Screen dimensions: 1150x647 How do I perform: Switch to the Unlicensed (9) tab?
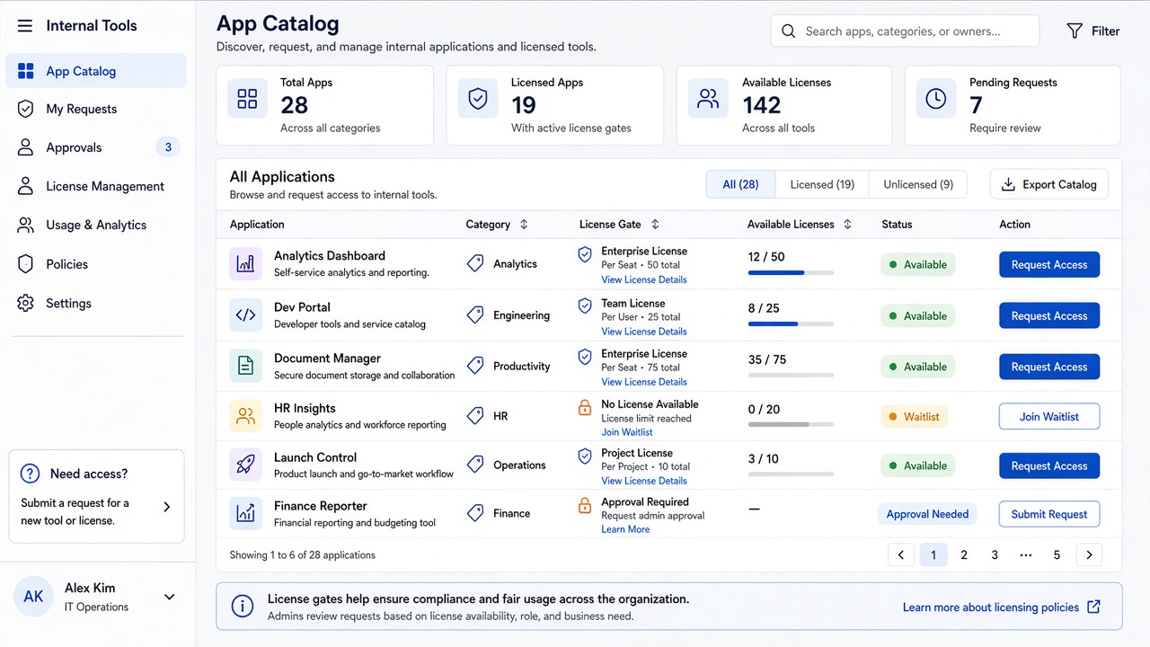tap(918, 184)
